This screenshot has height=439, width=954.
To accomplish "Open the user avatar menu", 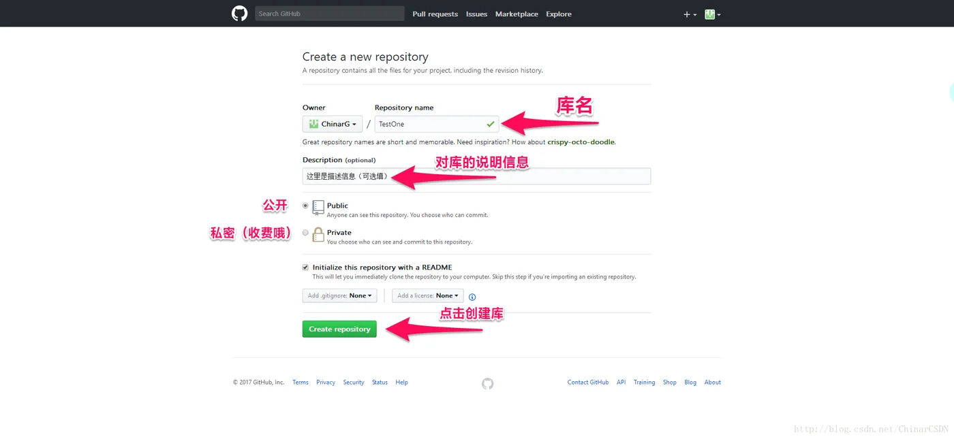I will [x=712, y=14].
